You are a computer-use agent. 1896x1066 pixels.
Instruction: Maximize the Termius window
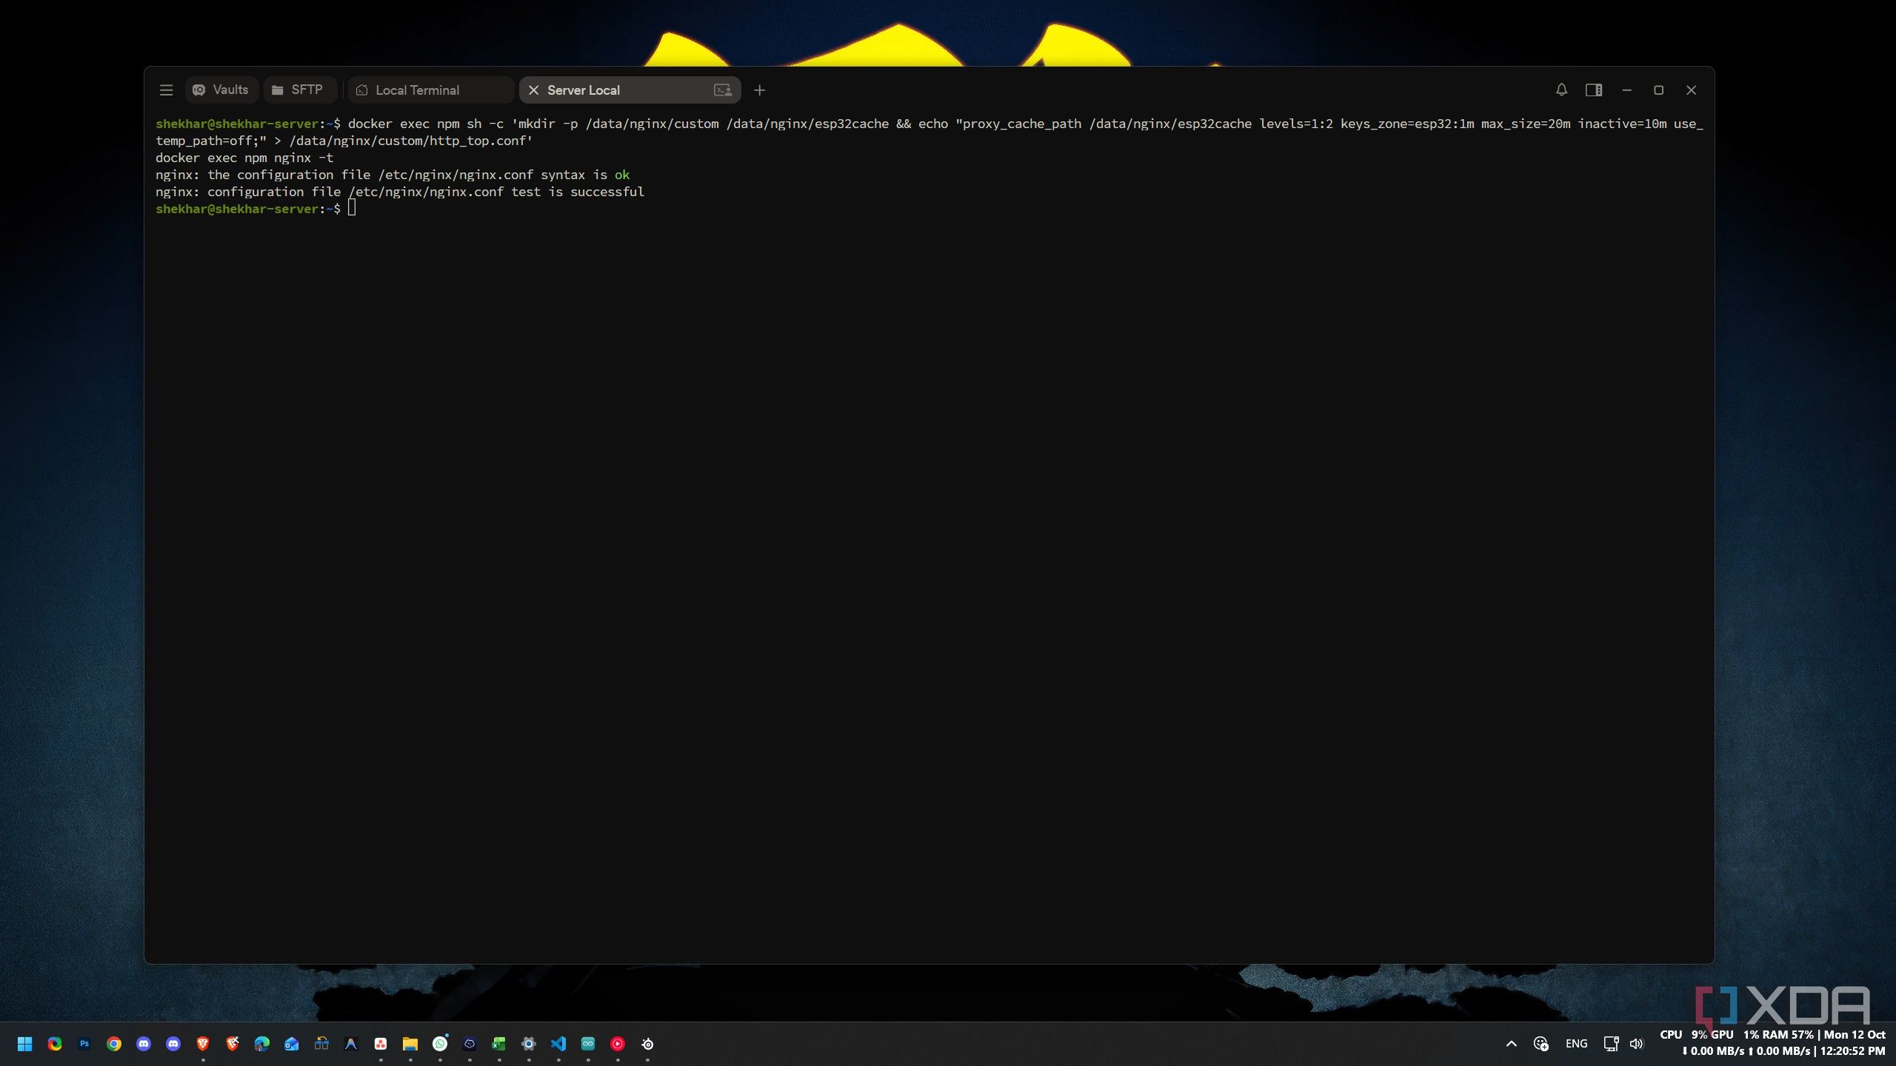point(1658,90)
